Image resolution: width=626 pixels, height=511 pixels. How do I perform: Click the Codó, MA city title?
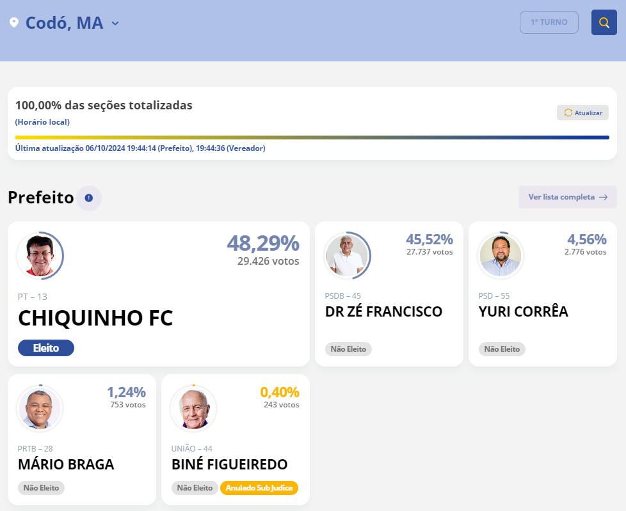tap(64, 23)
